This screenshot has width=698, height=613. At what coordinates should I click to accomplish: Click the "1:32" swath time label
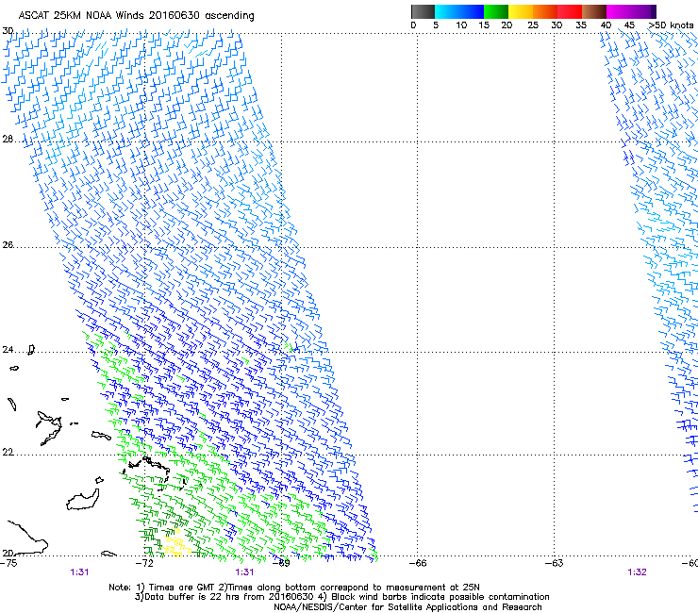637,572
